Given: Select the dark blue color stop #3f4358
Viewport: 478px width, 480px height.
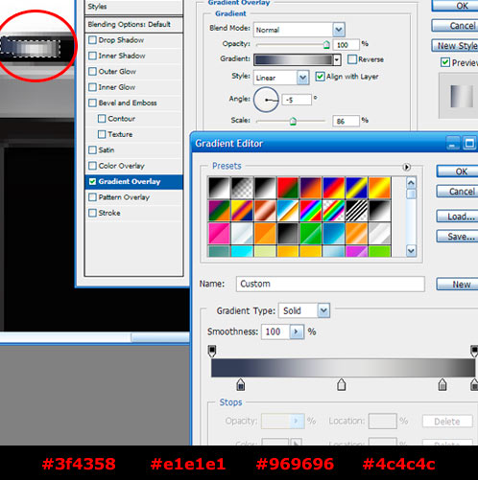Looking at the screenshot, I should click(x=241, y=384).
